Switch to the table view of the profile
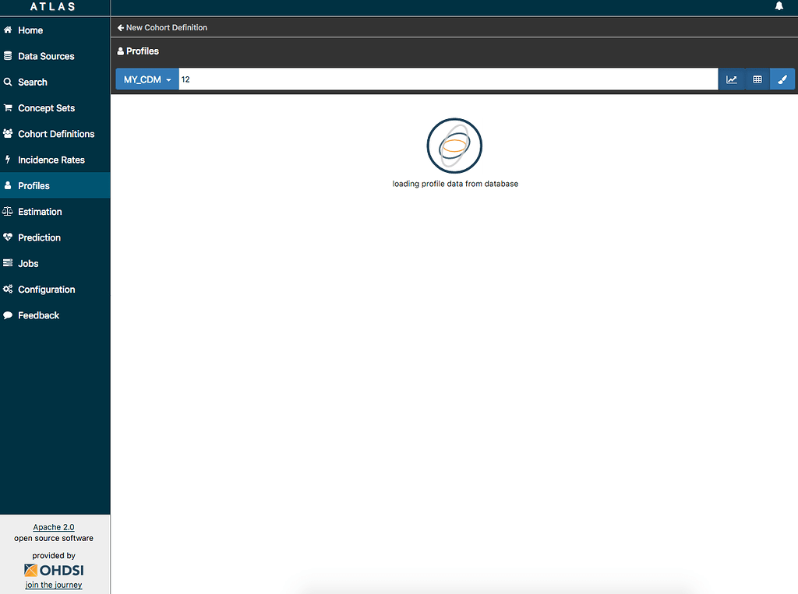The image size is (798, 594). point(757,79)
